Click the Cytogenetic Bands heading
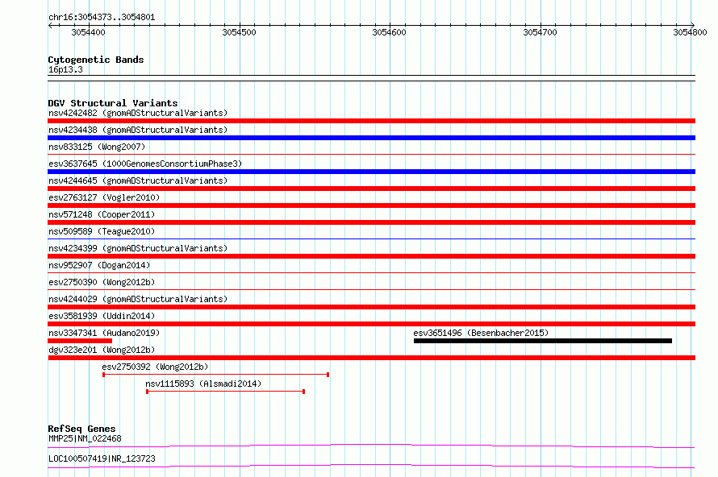The image size is (718, 477). click(96, 60)
